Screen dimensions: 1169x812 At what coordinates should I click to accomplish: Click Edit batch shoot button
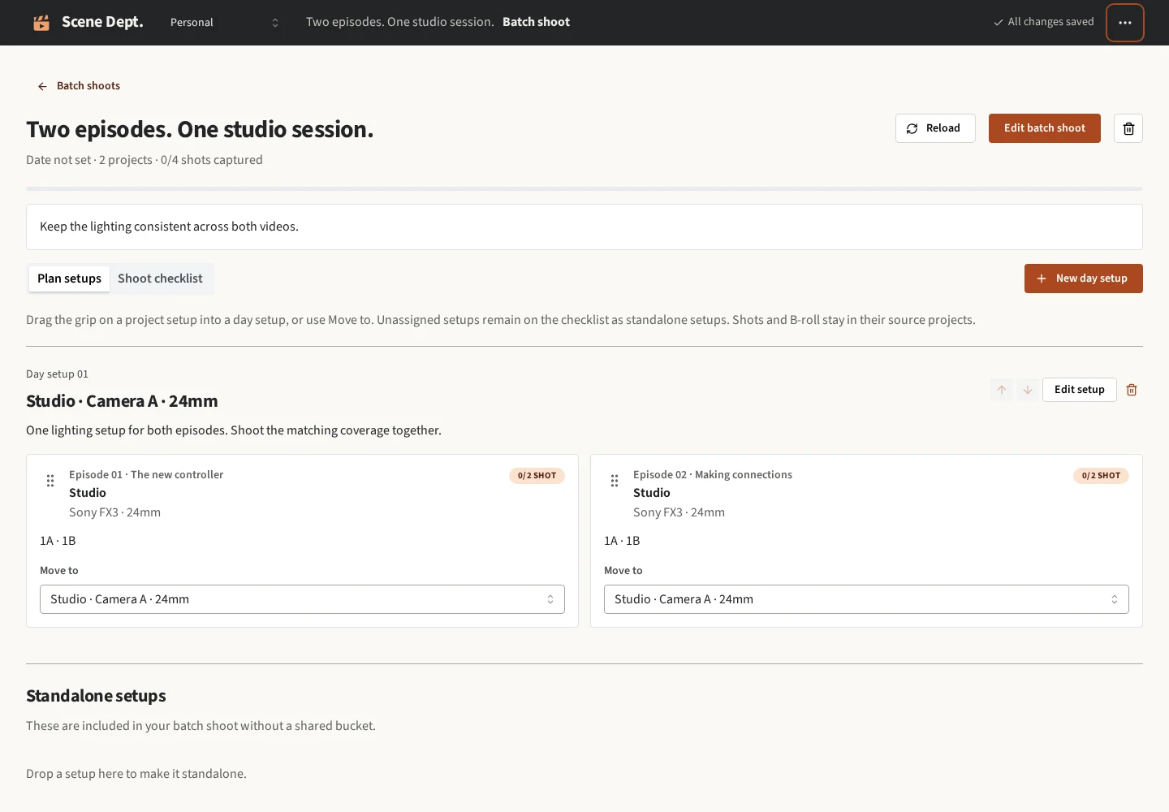click(x=1045, y=128)
